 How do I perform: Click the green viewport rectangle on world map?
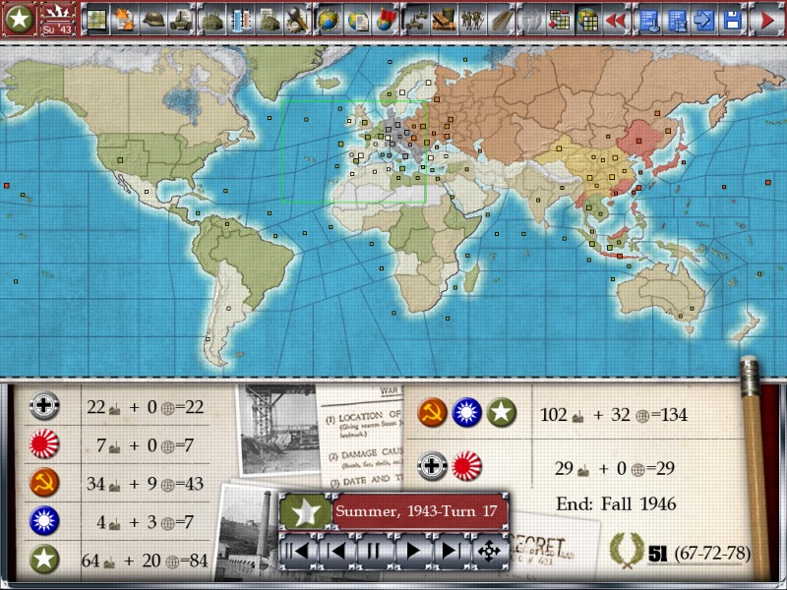354,151
